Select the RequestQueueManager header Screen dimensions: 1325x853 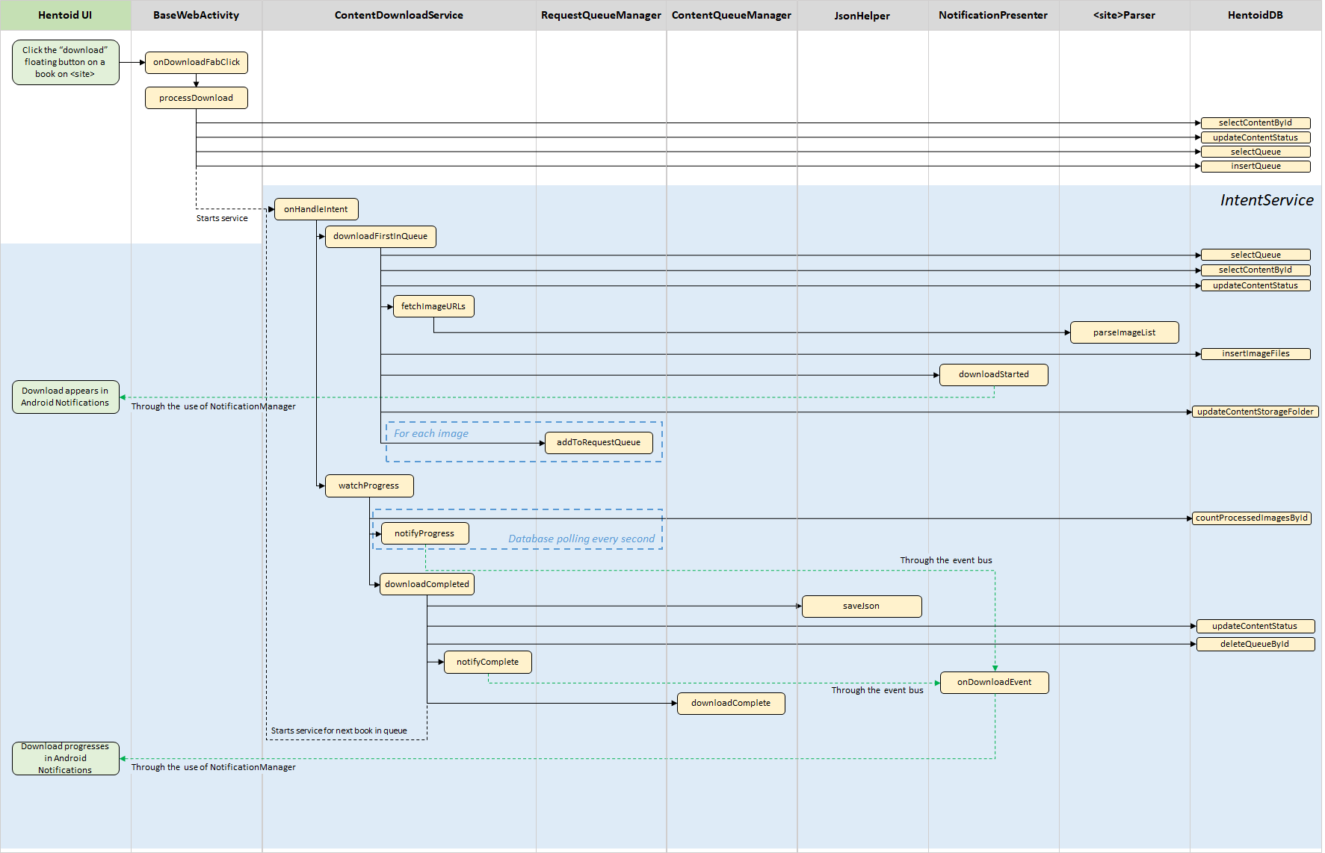pyautogui.click(x=601, y=15)
